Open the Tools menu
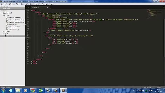 pos(32,4)
